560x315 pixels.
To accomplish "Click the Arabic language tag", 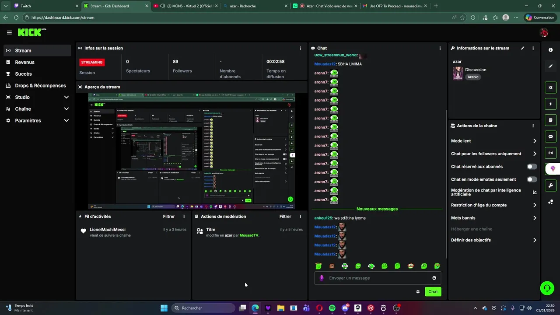I will pos(473,77).
